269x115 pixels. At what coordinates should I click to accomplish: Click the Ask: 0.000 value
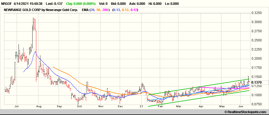[137, 3]
